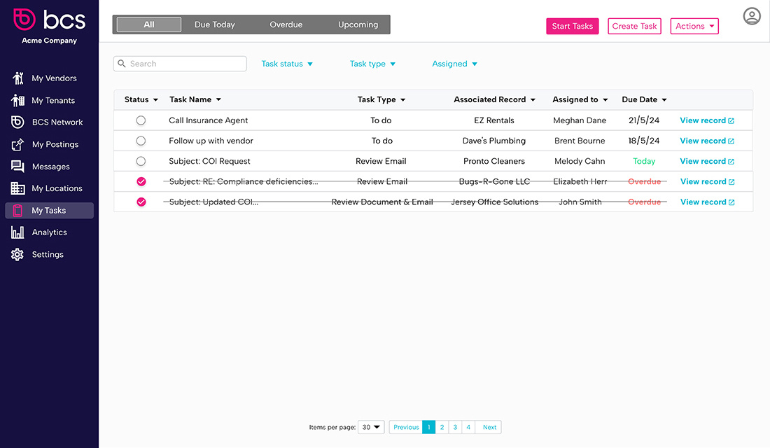The image size is (770, 448).
Task: Open the Items per page selector
Action: pos(370,426)
